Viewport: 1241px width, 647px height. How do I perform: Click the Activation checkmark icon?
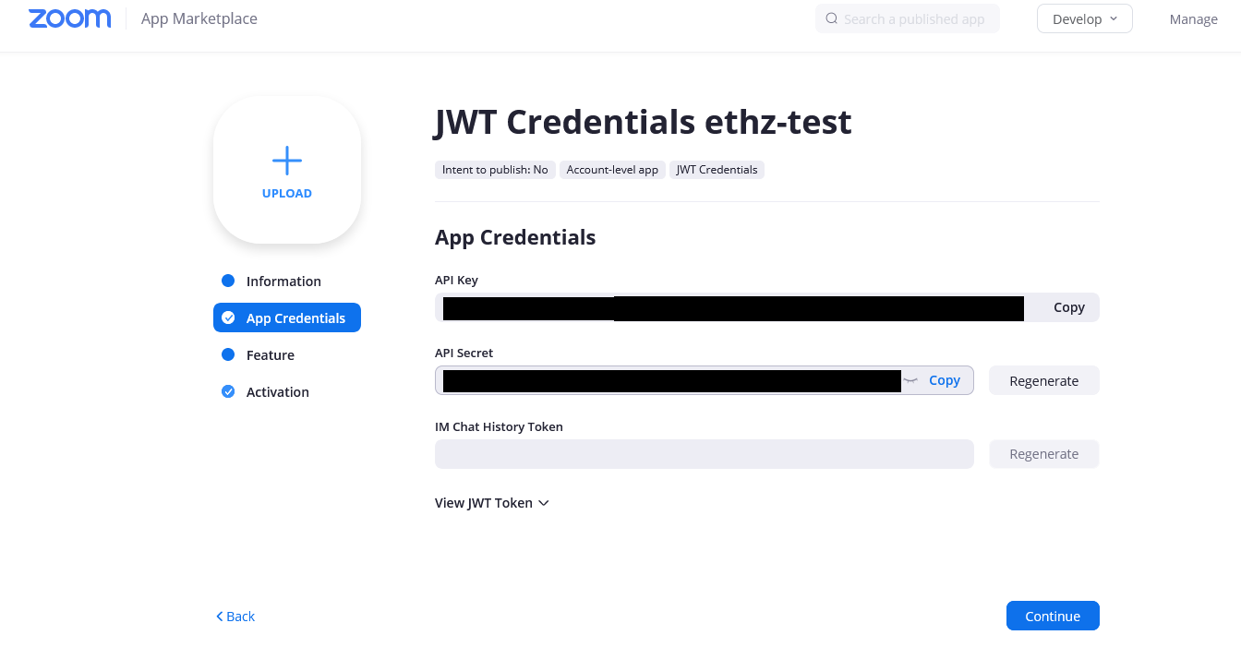[x=228, y=391]
